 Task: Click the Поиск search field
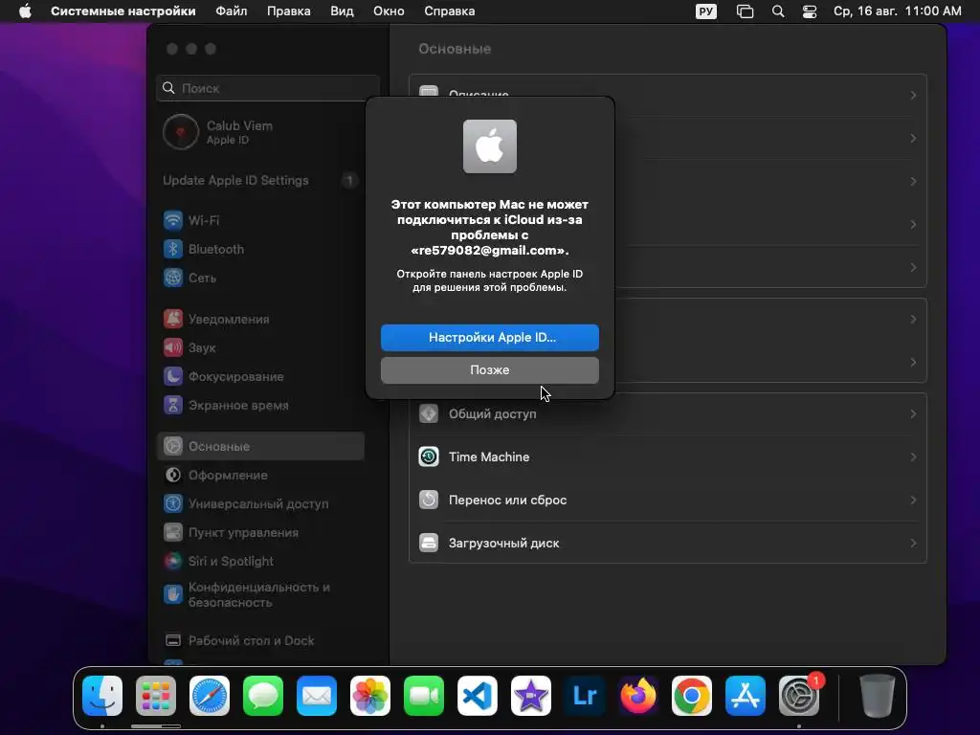[x=268, y=88]
